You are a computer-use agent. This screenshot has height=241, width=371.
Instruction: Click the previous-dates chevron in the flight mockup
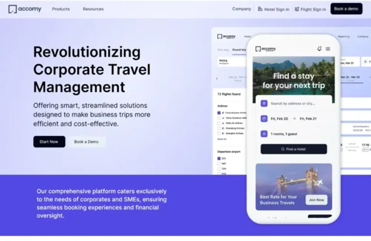(217, 79)
